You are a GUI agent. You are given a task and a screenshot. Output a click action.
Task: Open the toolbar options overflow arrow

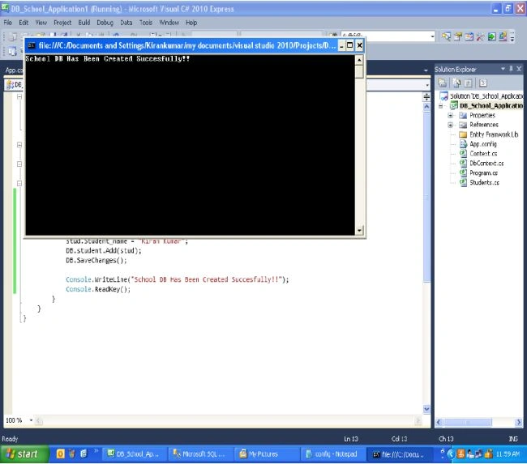coord(512,36)
